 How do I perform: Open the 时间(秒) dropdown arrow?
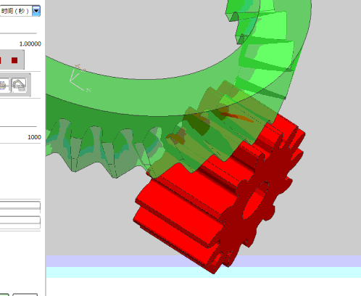[x=36, y=11]
